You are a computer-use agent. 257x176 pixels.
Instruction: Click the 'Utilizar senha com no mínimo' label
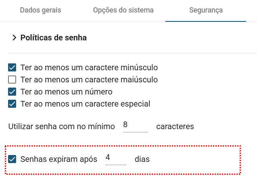click(x=62, y=126)
